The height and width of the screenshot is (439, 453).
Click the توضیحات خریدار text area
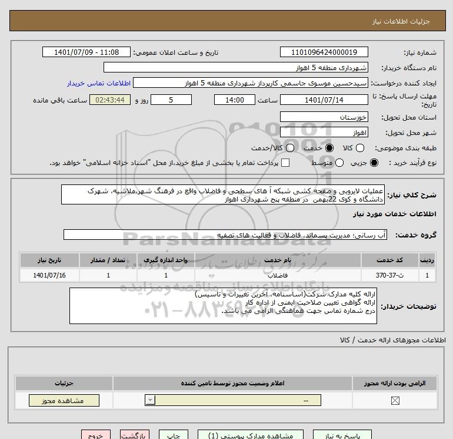tap(223, 306)
